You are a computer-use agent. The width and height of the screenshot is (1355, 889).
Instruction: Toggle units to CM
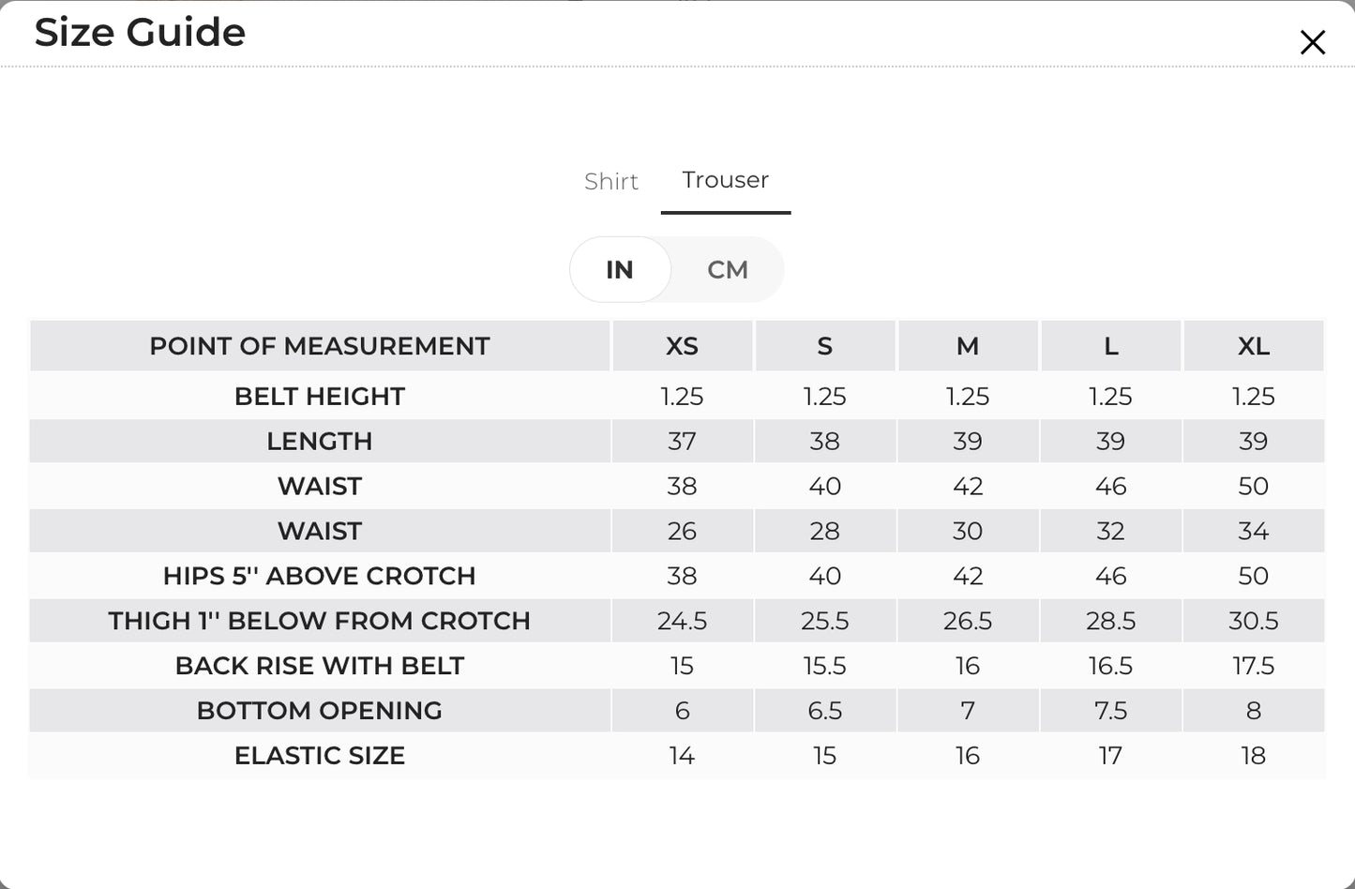(x=728, y=270)
